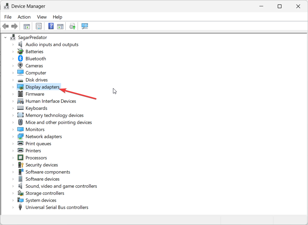Viewport: 308px width, 225px height.
Task: Select the Printers tree item label
Action: (x=33, y=151)
